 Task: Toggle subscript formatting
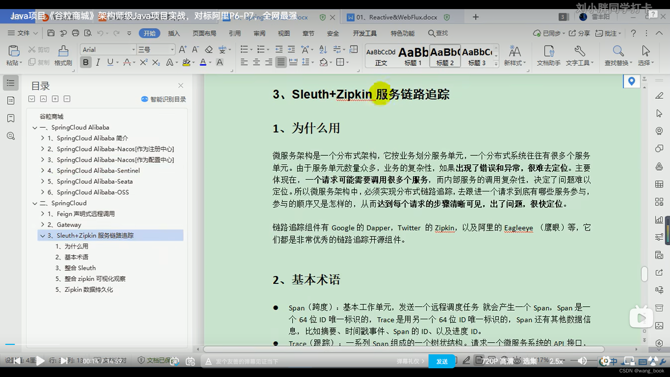(x=156, y=62)
